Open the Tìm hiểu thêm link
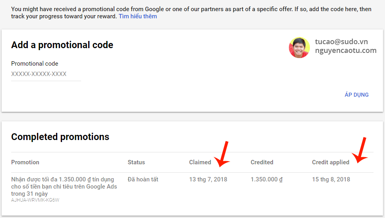Image resolution: width=385 pixels, height=218 pixels. (x=137, y=16)
